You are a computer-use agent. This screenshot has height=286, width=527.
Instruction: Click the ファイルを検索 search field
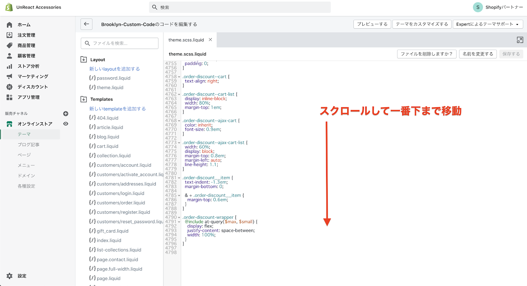(120, 43)
